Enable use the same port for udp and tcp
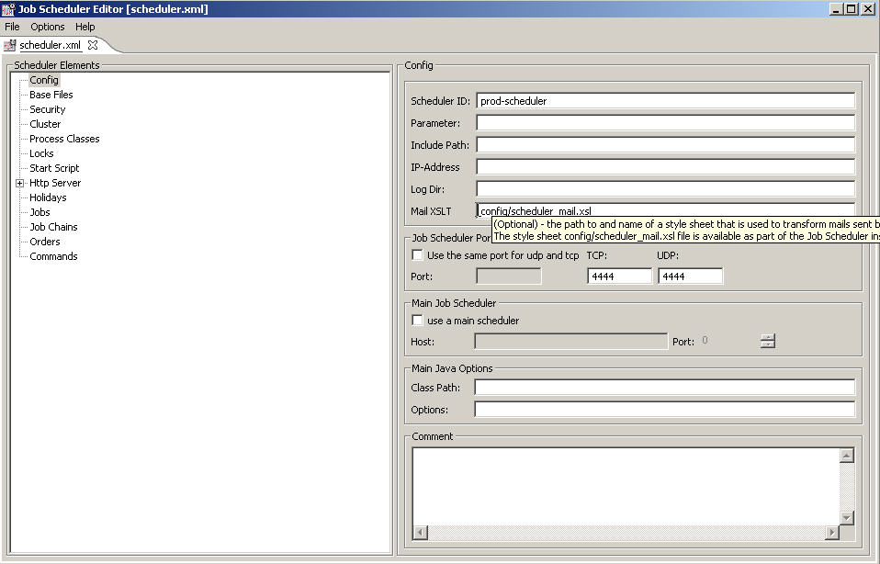 (x=418, y=254)
